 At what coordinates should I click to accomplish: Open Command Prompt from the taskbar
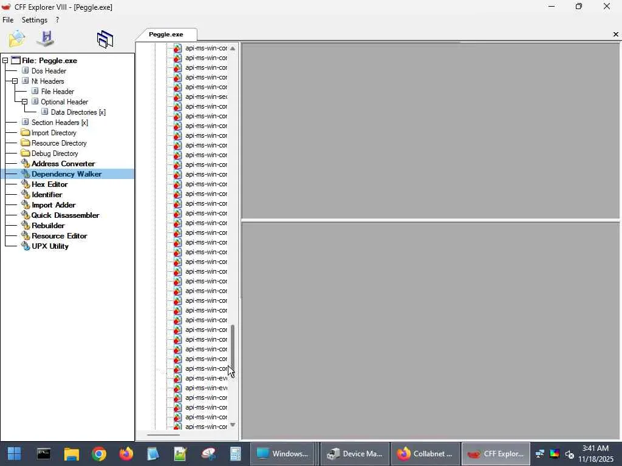point(44,454)
